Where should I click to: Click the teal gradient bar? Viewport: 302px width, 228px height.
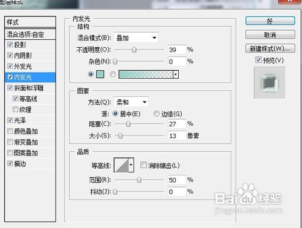point(146,74)
